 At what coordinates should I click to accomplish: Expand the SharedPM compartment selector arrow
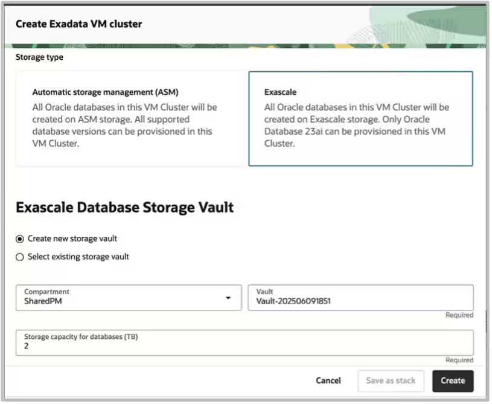(x=229, y=297)
